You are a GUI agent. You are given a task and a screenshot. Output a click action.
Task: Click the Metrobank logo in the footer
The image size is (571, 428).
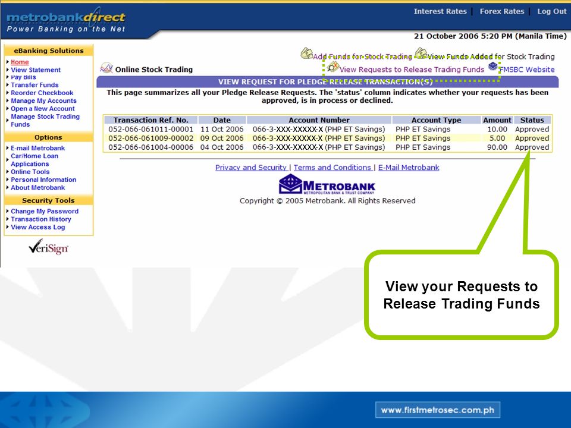tap(327, 184)
